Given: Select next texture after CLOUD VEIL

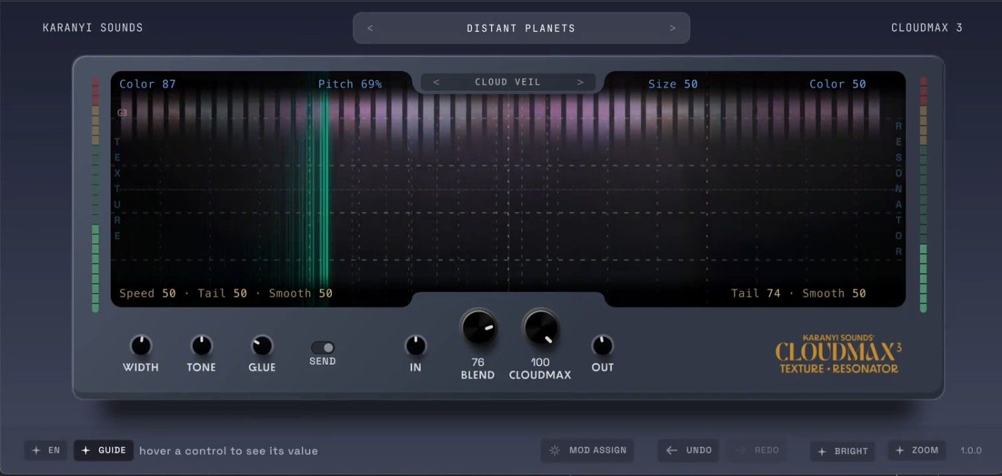Looking at the screenshot, I should [580, 82].
